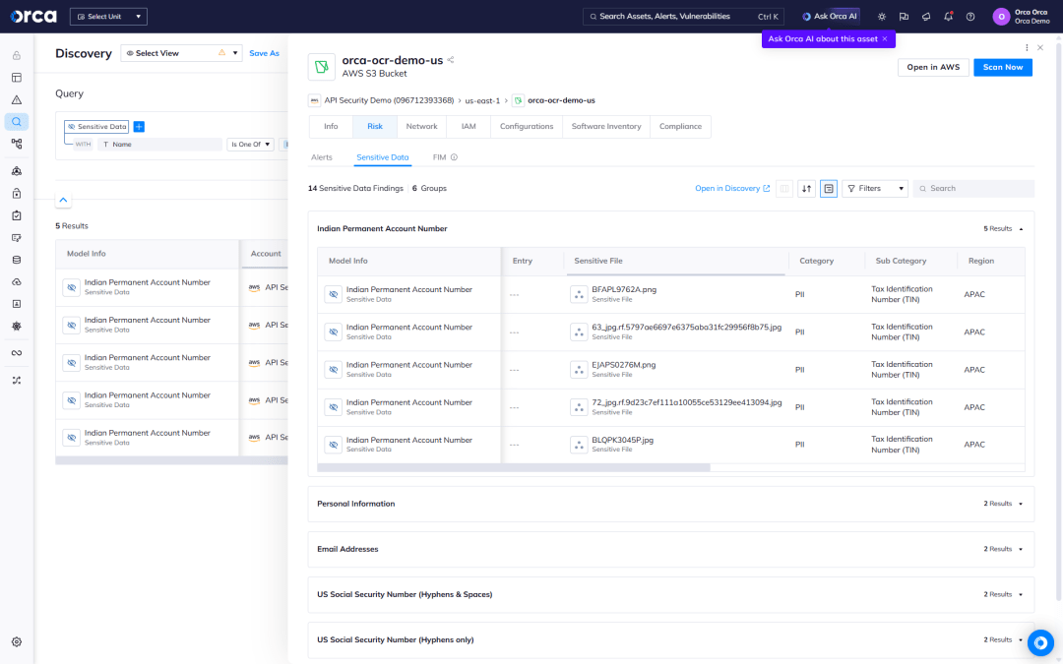Viewport: 1063px width, 664px height.
Task: Click the sort arrows icon in findings toolbar
Action: tap(806, 188)
